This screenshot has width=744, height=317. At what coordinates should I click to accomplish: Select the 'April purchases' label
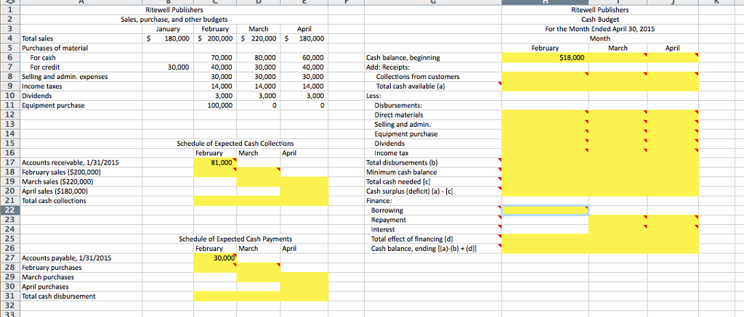coord(46,287)
